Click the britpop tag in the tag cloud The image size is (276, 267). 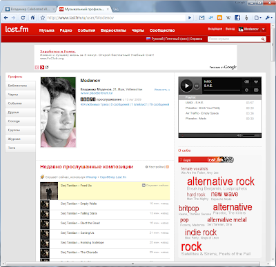coord(188,208)
